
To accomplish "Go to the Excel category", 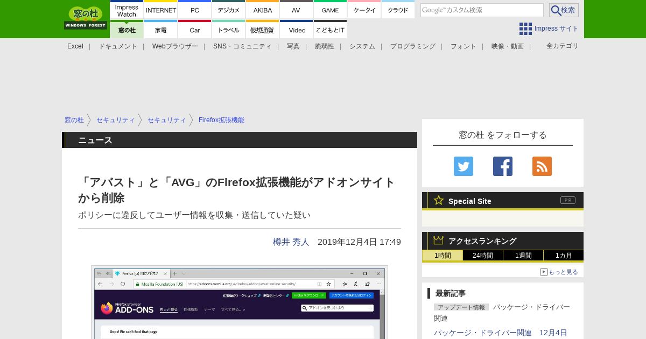I will (75, 46).
